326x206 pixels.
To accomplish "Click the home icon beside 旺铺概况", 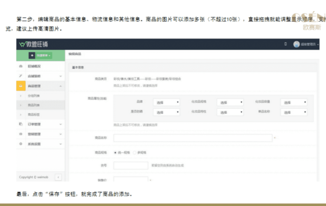I will pos(21,66).
